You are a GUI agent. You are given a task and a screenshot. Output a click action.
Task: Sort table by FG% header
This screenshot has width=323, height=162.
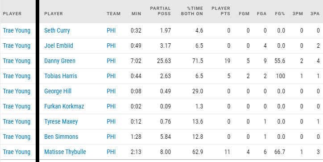point(280,14)
